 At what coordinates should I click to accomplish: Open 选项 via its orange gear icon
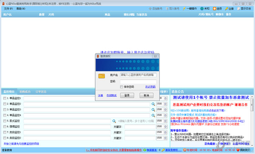pyautogui.click(x=215, y=8)
